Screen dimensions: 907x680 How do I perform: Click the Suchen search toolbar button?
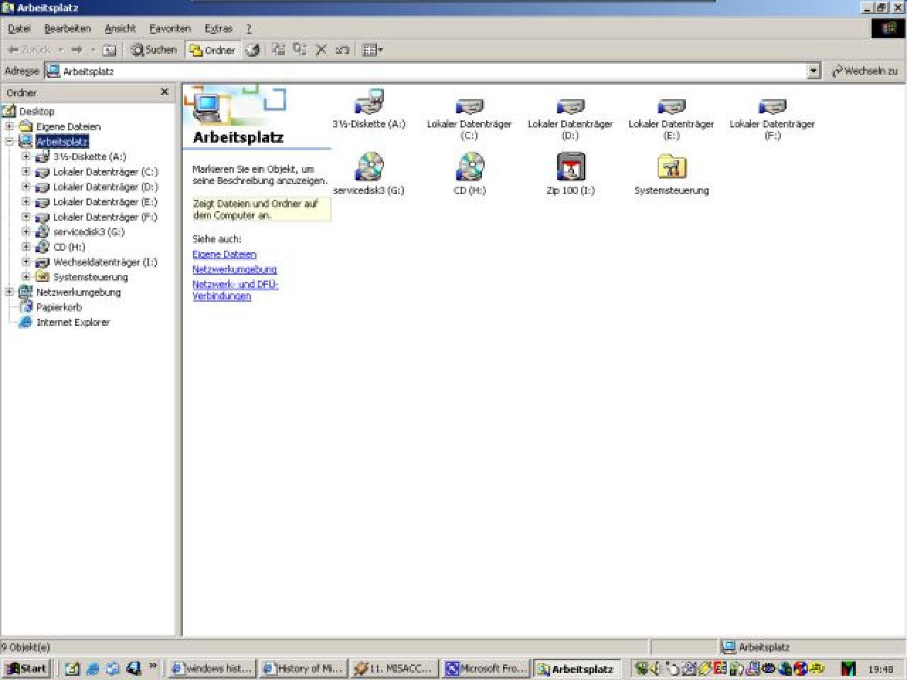pyautogui.click(x=154, y=50)
